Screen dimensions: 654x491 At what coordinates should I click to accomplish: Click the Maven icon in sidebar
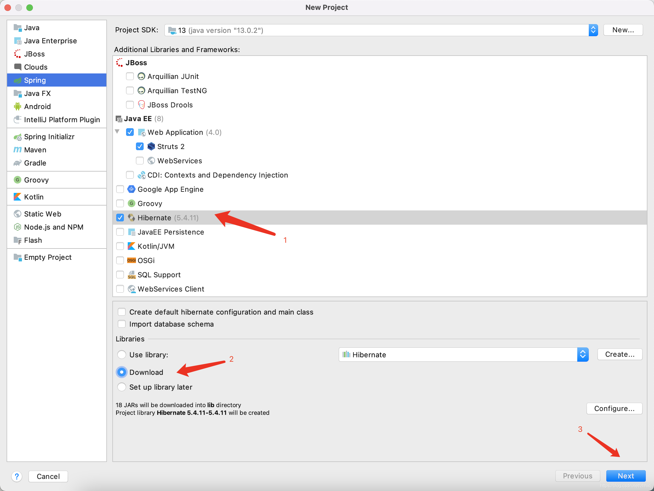click(18, 150)
